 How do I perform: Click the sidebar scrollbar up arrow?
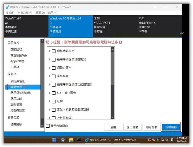(42, 41)
